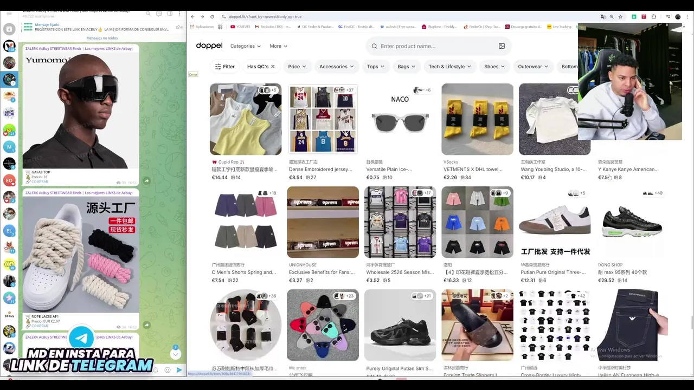Screen dimensions: 694x390
Task: Click the €14.44 price text
Action: point(220,178)
